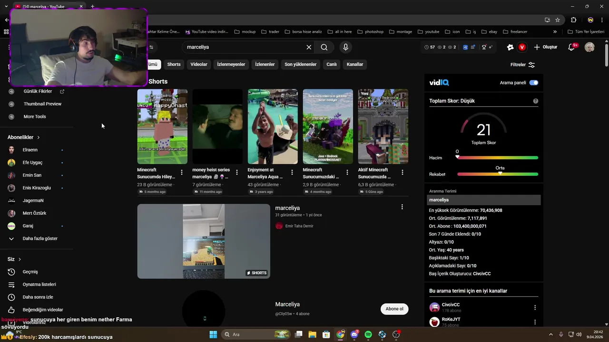Open options menu for marceliya video result
Image resolution: width=609 pixels, height=342 pixels.
(x=402, y=207)
